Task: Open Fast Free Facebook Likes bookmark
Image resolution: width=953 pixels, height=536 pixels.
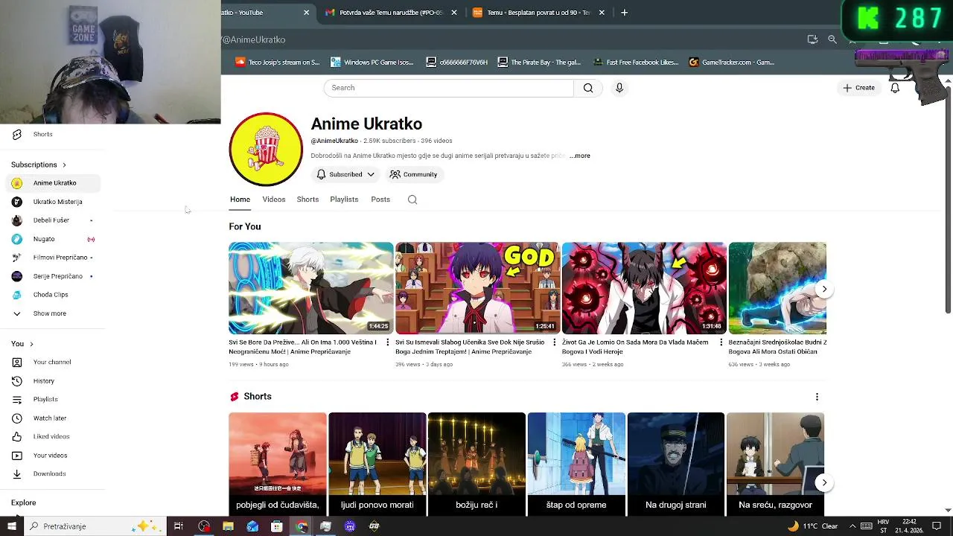Action: pos(636,63)
